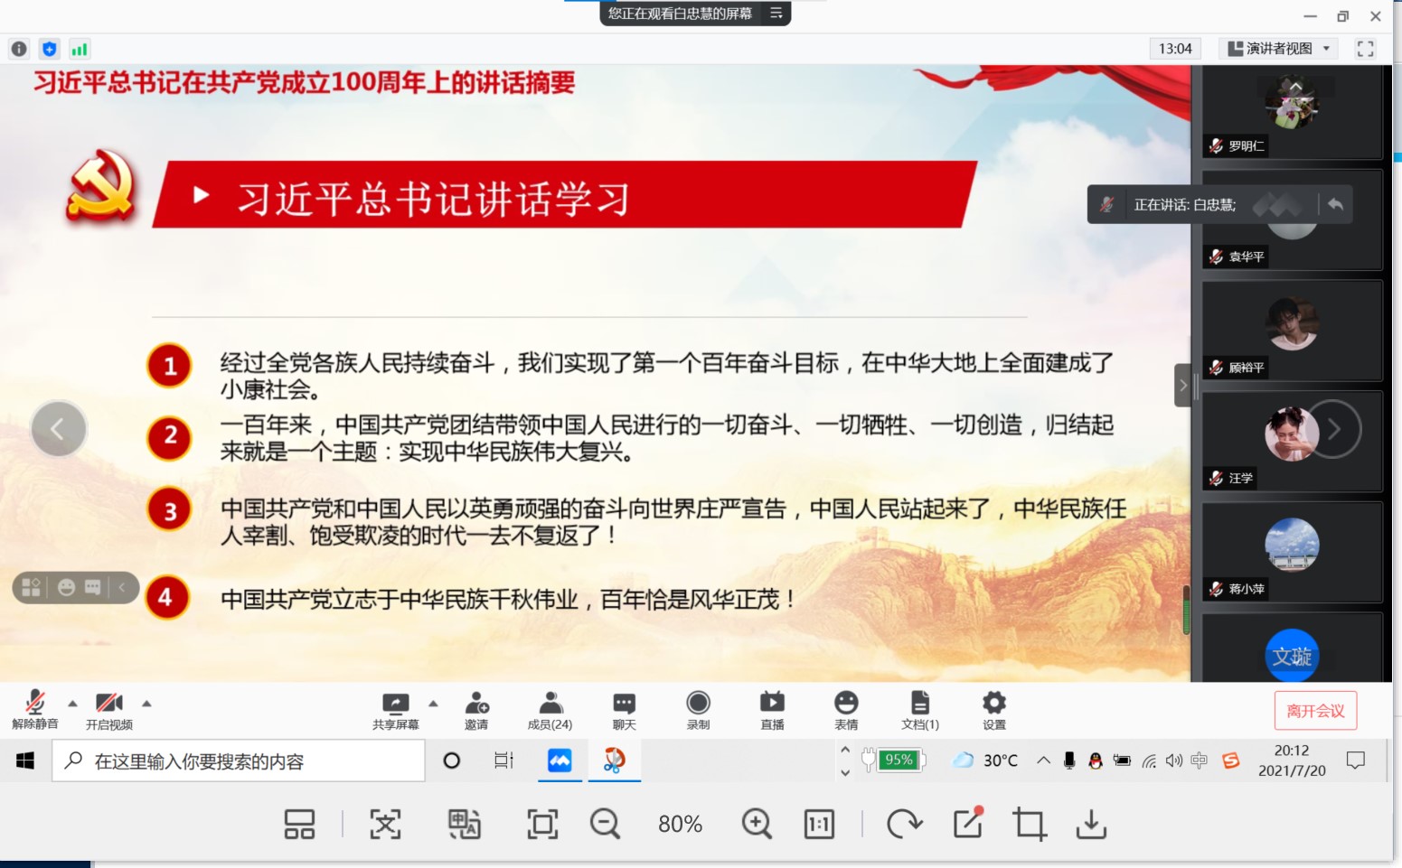Open the 表情 emoji reactions icon
This screenshot has height=868, width=1402.
click(x=846, y=705)
